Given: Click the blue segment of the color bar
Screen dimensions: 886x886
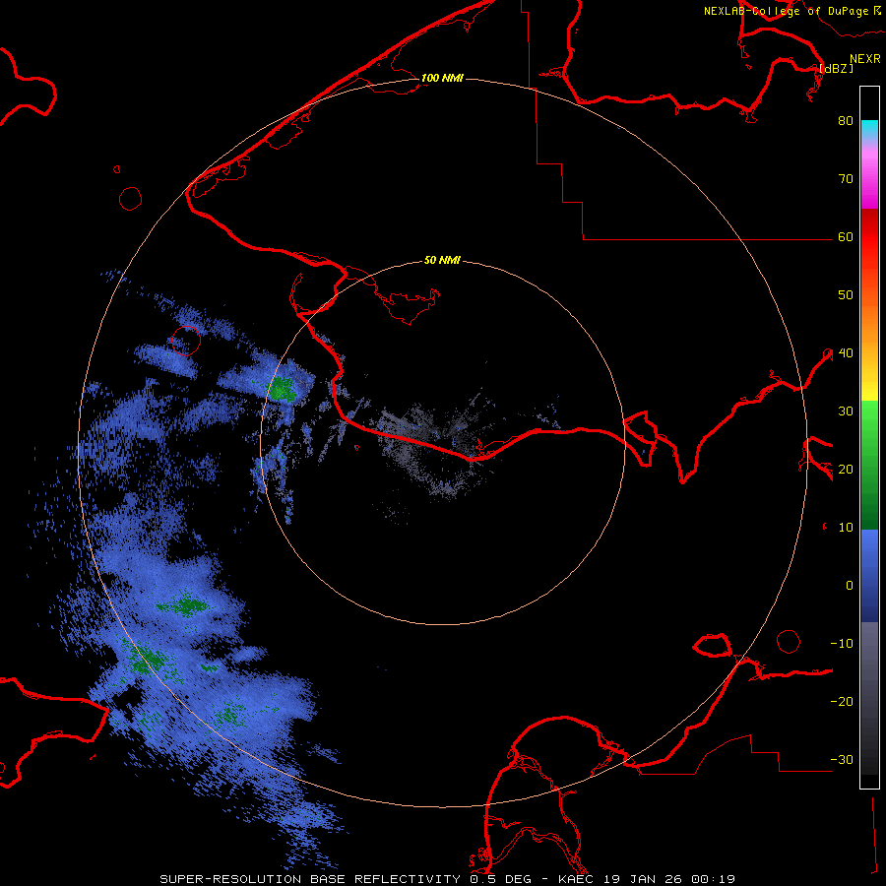Looking at the screenshot, I should point(869,576).
